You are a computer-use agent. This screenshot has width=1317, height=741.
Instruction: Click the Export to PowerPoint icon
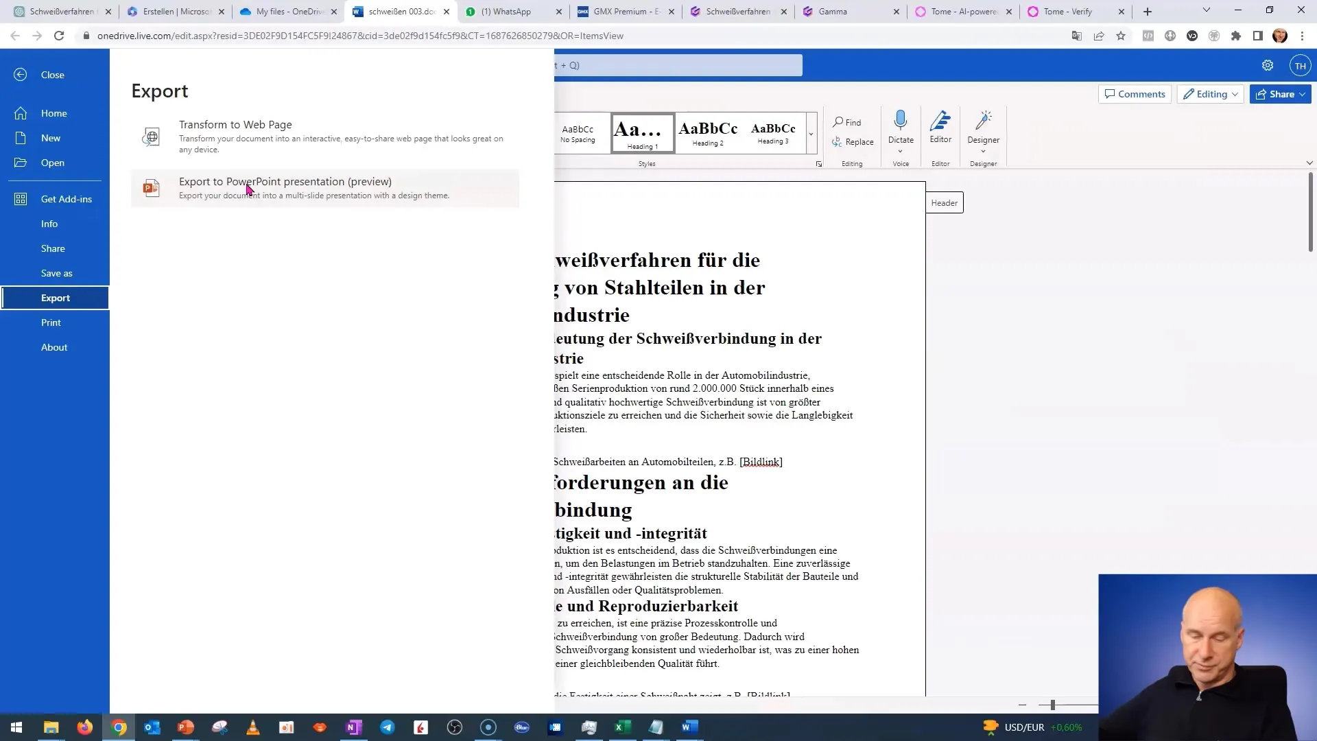(150, 187)
